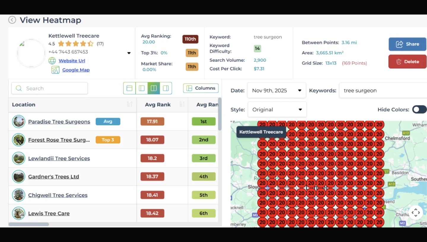Click the 6th rank badge
Viewport: 427px width, 242px height.
(x=204, y=214)
